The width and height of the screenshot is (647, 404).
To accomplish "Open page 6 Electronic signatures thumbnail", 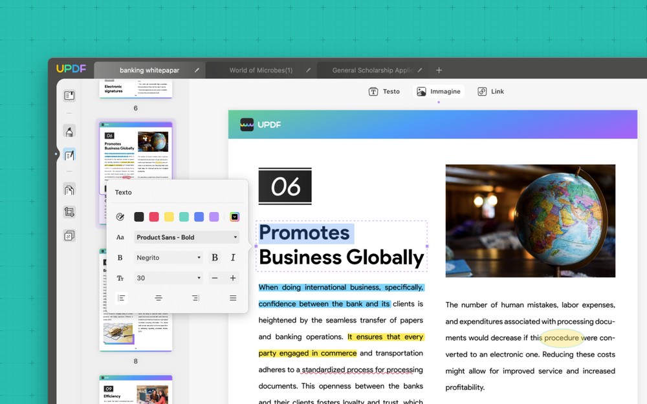I will pos(136,89).
